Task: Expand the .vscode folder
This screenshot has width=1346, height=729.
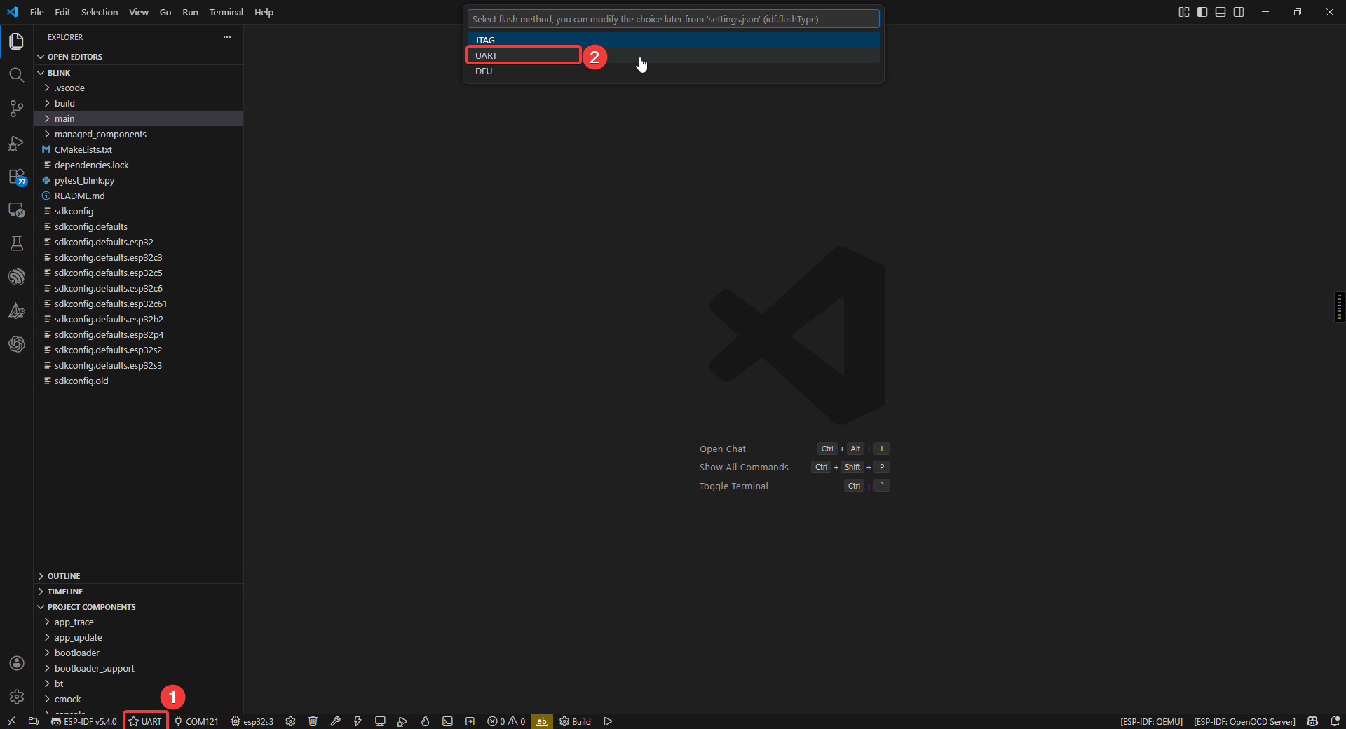Action: (x=138, y=88)
